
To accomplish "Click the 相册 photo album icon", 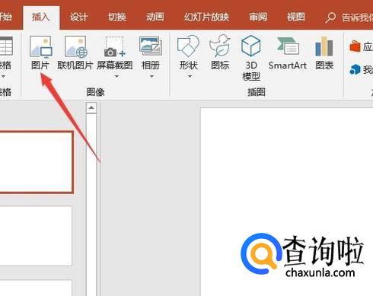I will (x=151, y=46).
